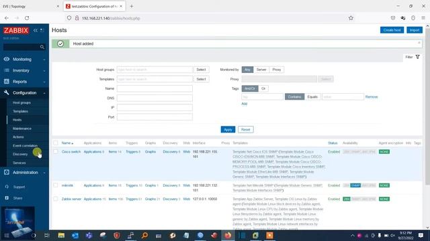Open the browser hamburger menu
Viewport: 430px width, 241px height.
click(423, 18)
